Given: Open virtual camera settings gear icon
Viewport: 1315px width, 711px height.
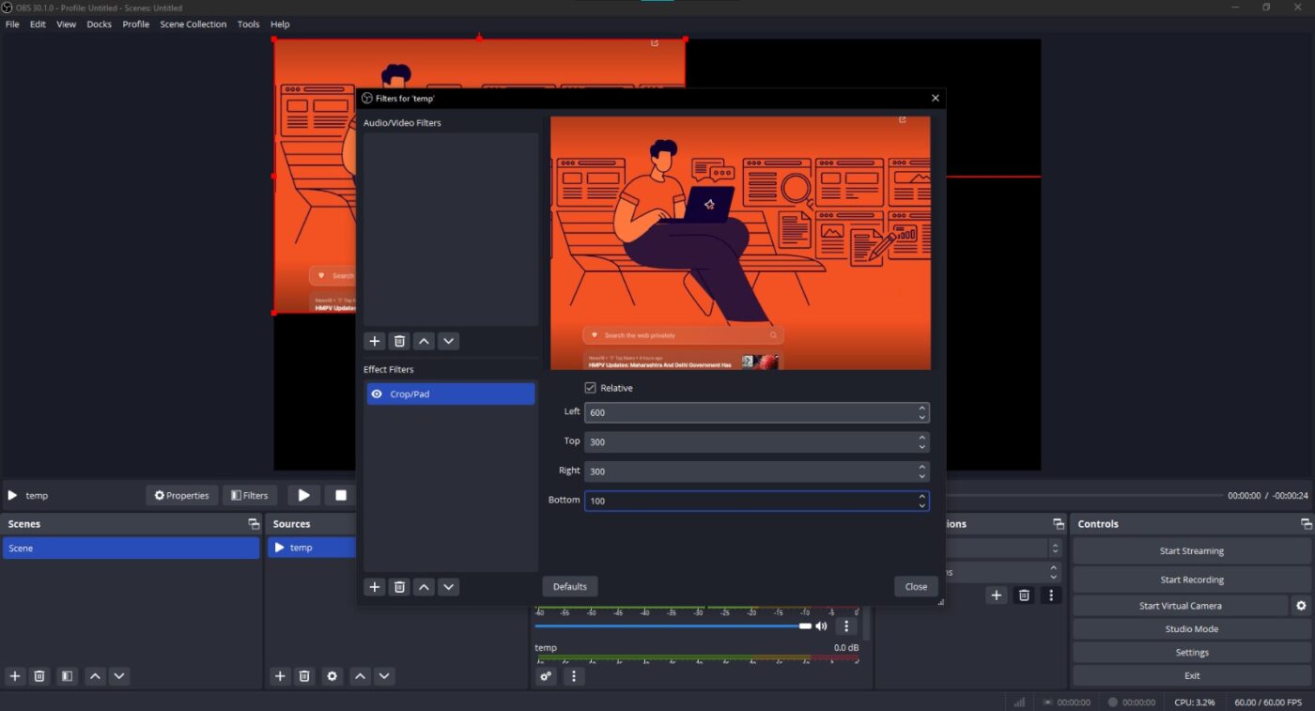Looking at the screenshot, I should (x=1301, y=606).
